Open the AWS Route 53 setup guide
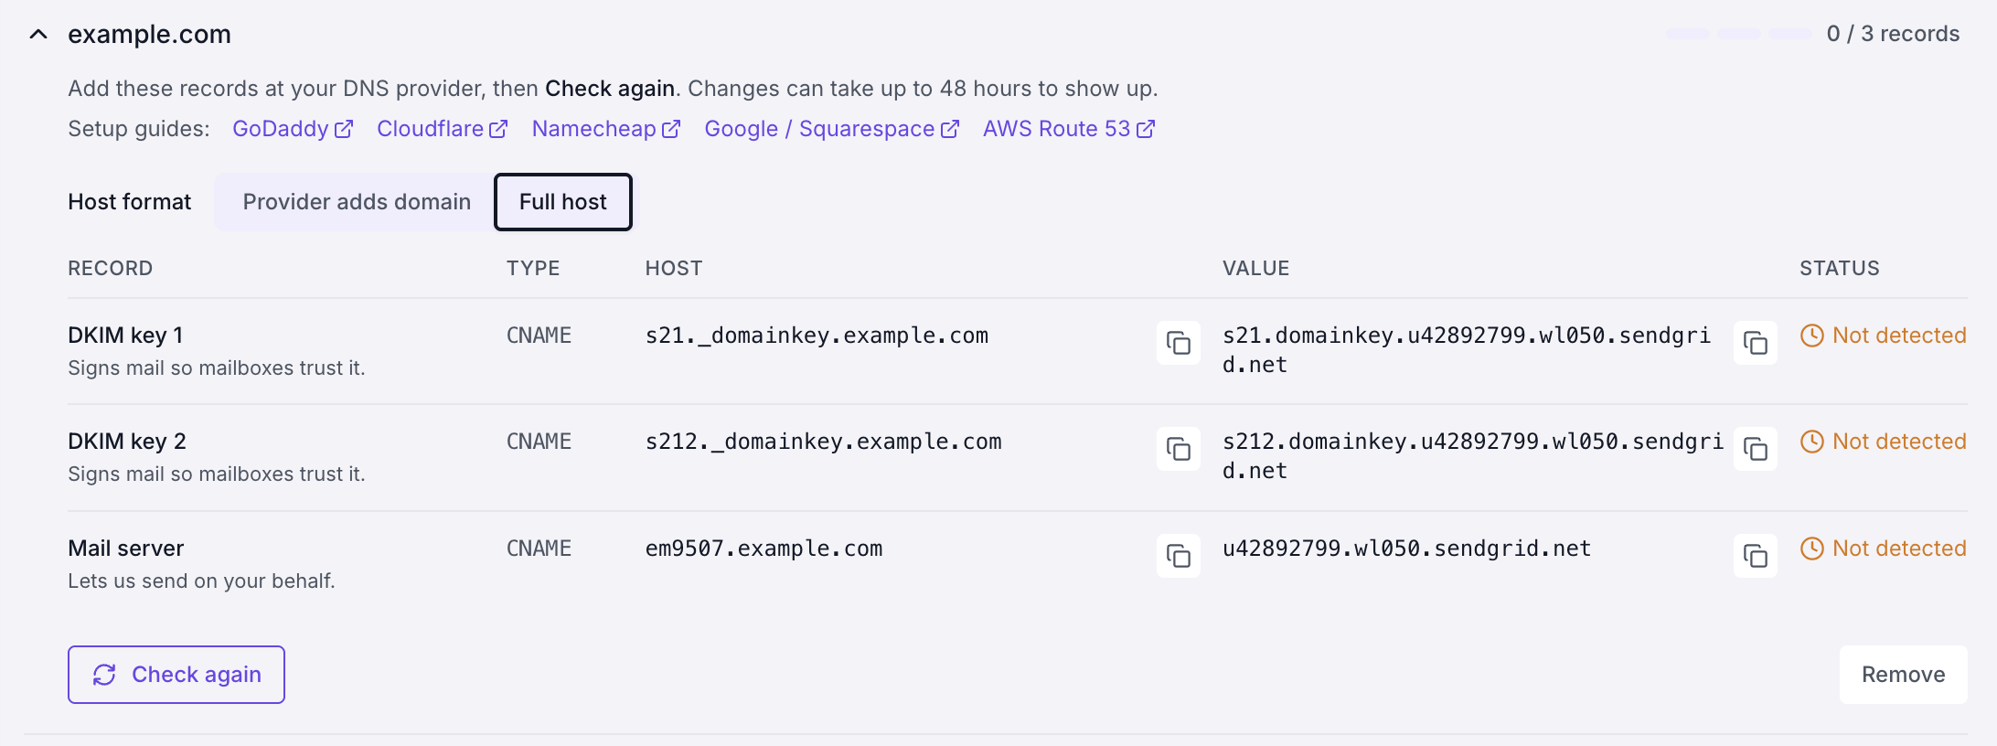1997x746 pixels. pos(1068,129)
